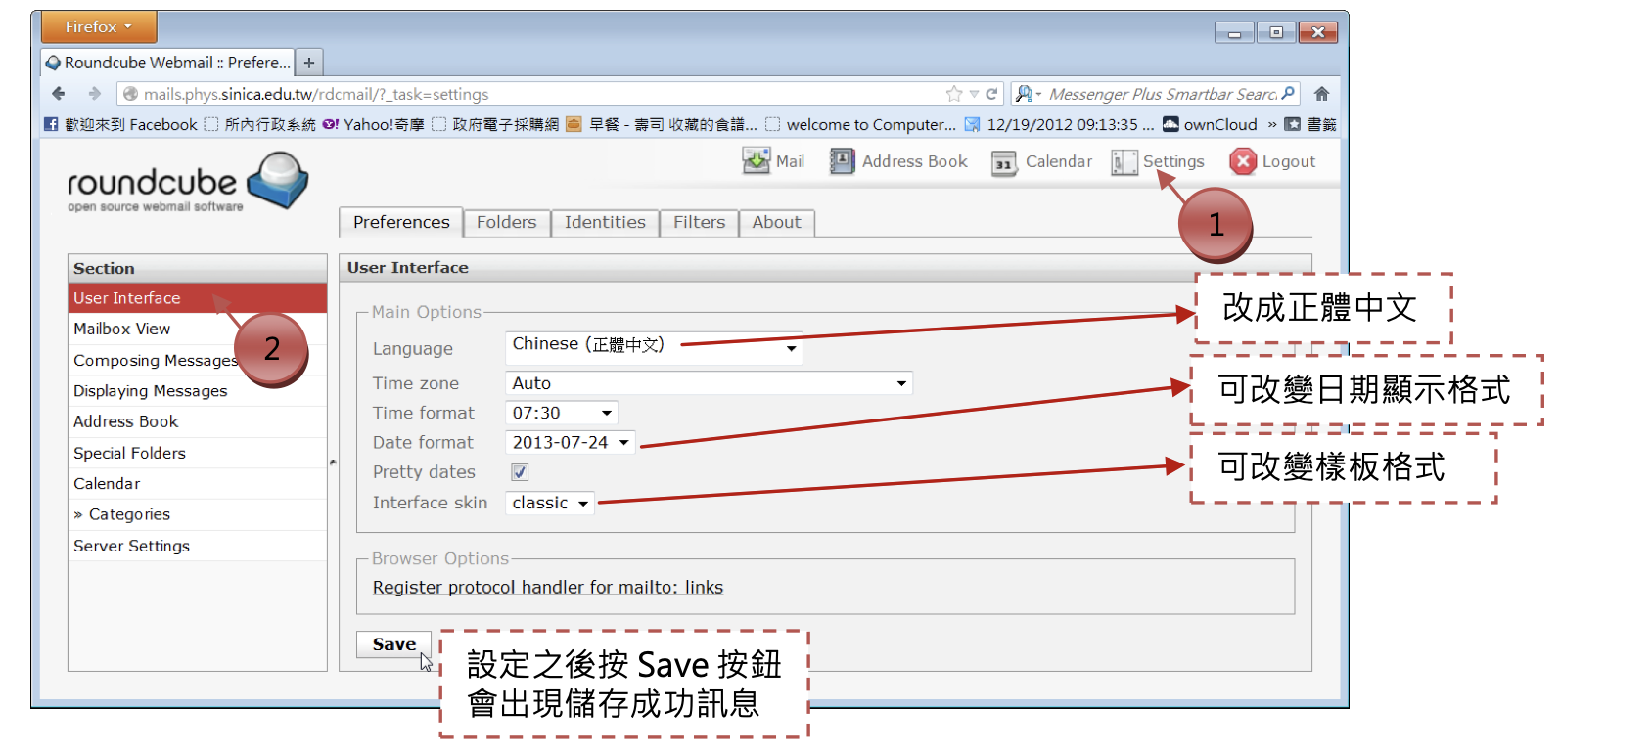
Task: Bookmark the page with the star icon
Action: (x=953, y=94)
